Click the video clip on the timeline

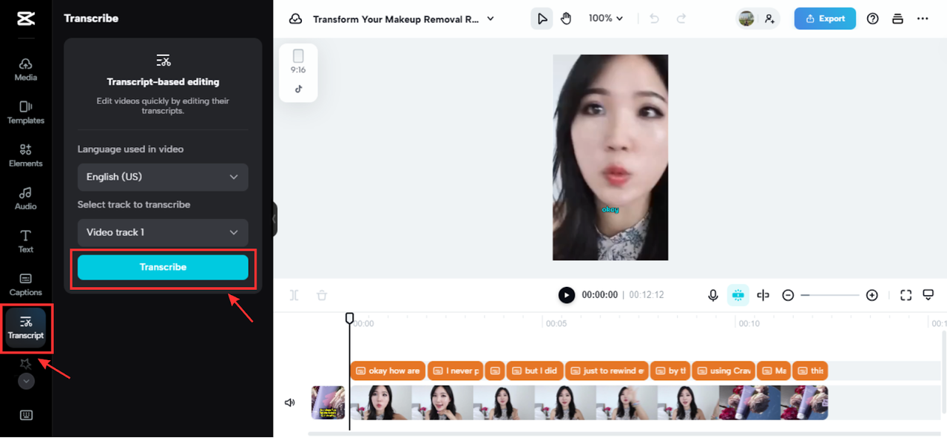(589, 403)
